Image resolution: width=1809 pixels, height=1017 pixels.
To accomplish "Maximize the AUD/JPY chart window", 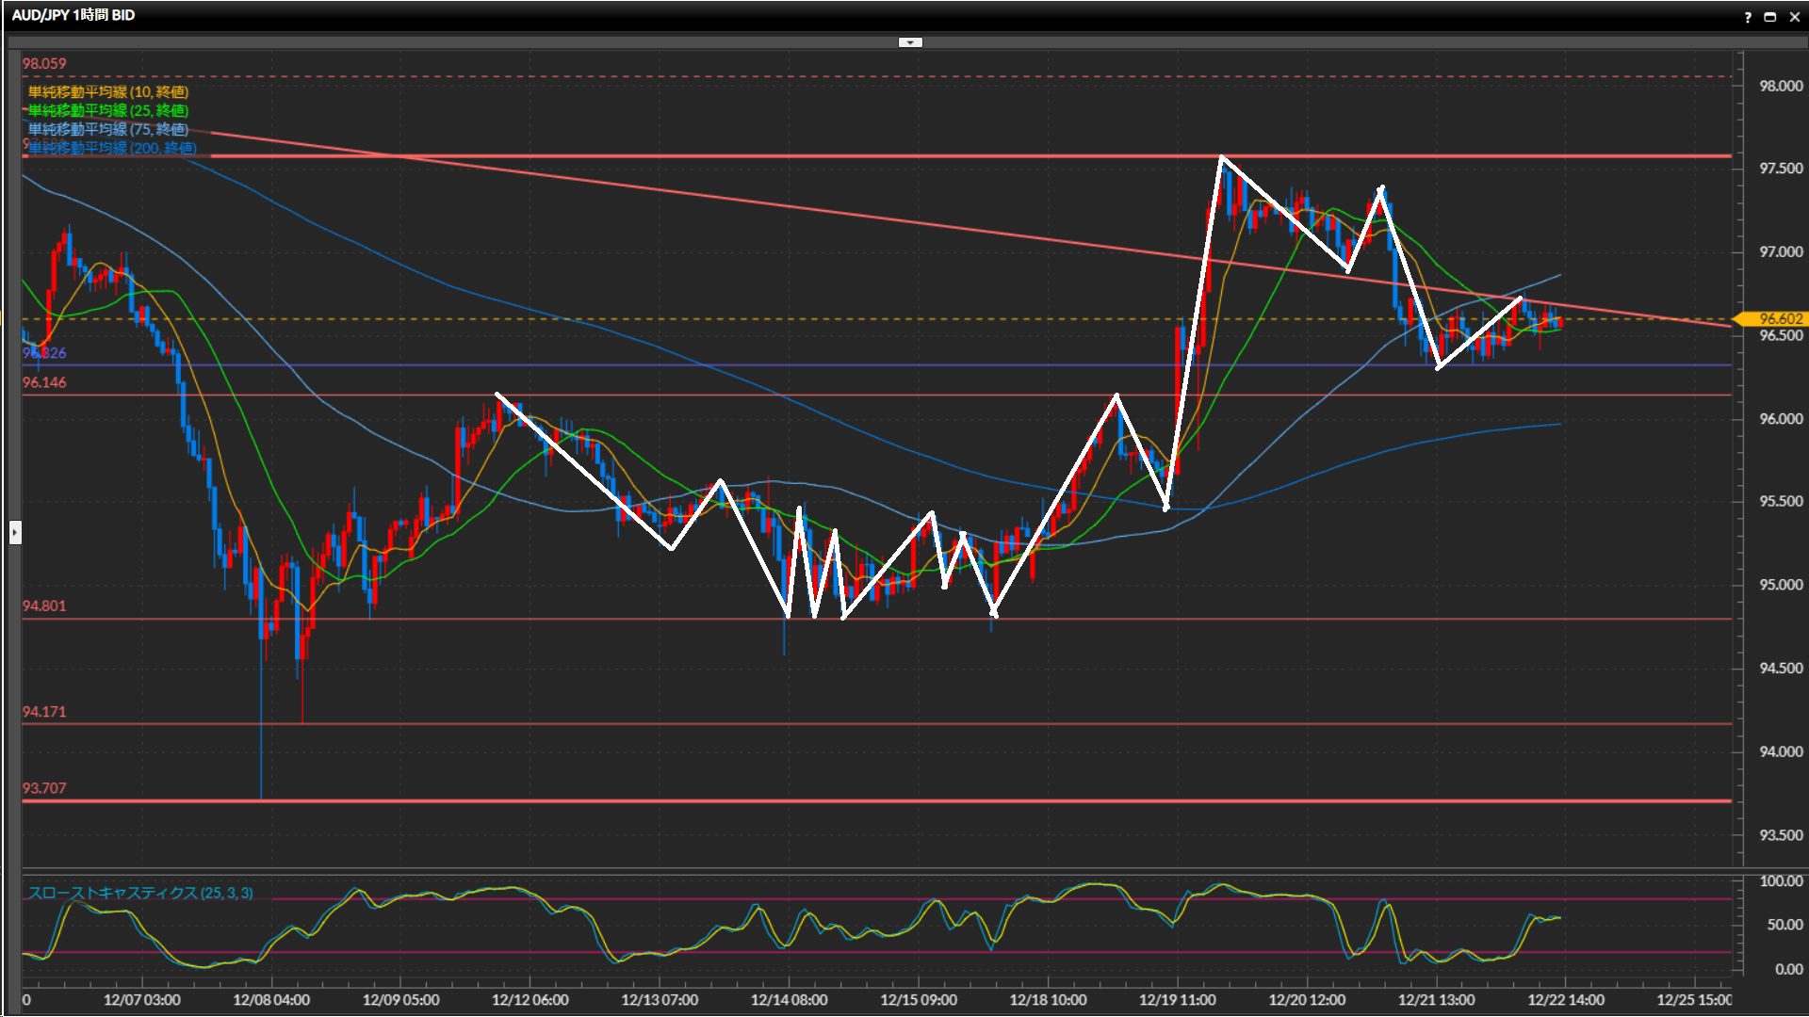I will point(1770,17).
